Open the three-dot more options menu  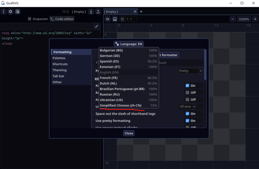tap(3, 12)
